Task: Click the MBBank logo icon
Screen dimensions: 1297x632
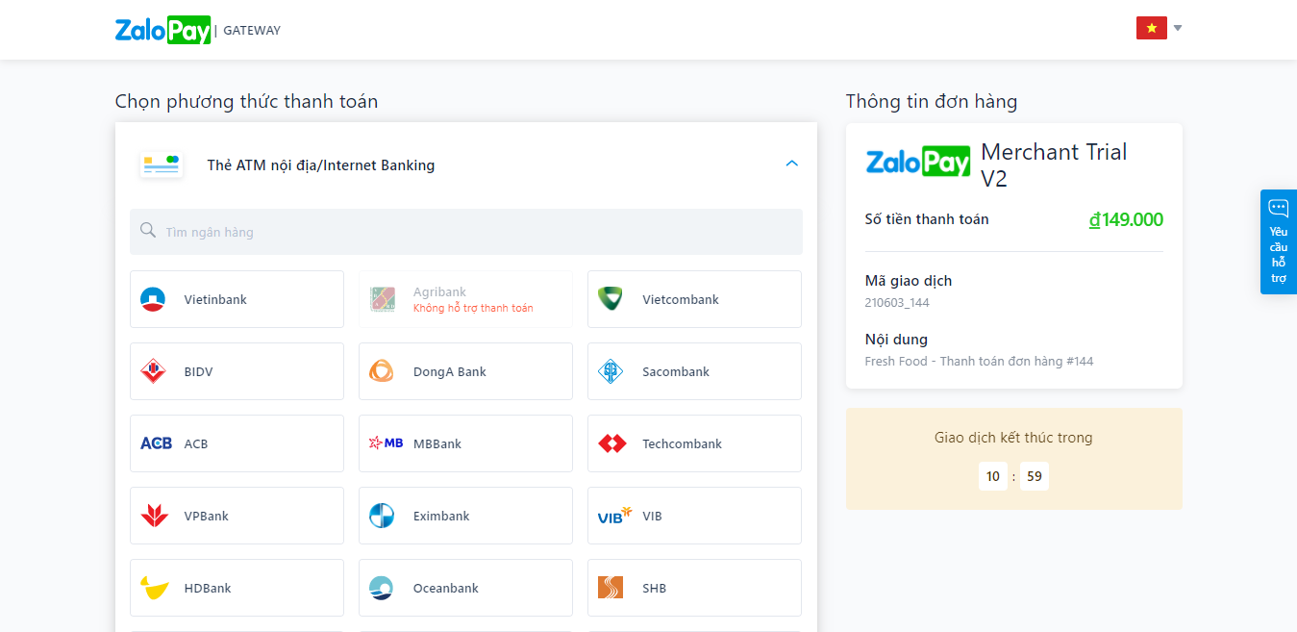Action: coord(386,443)
